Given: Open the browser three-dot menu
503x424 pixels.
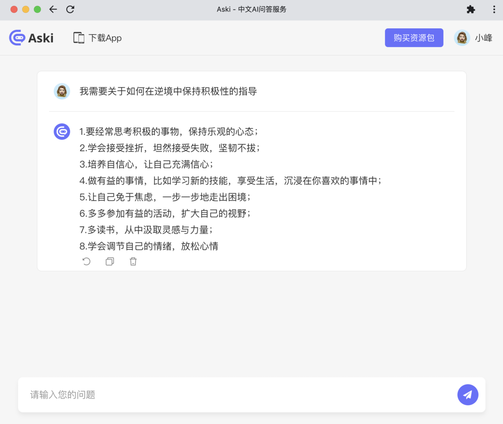Looking at the screenshot, I should (x=494, y=9).
